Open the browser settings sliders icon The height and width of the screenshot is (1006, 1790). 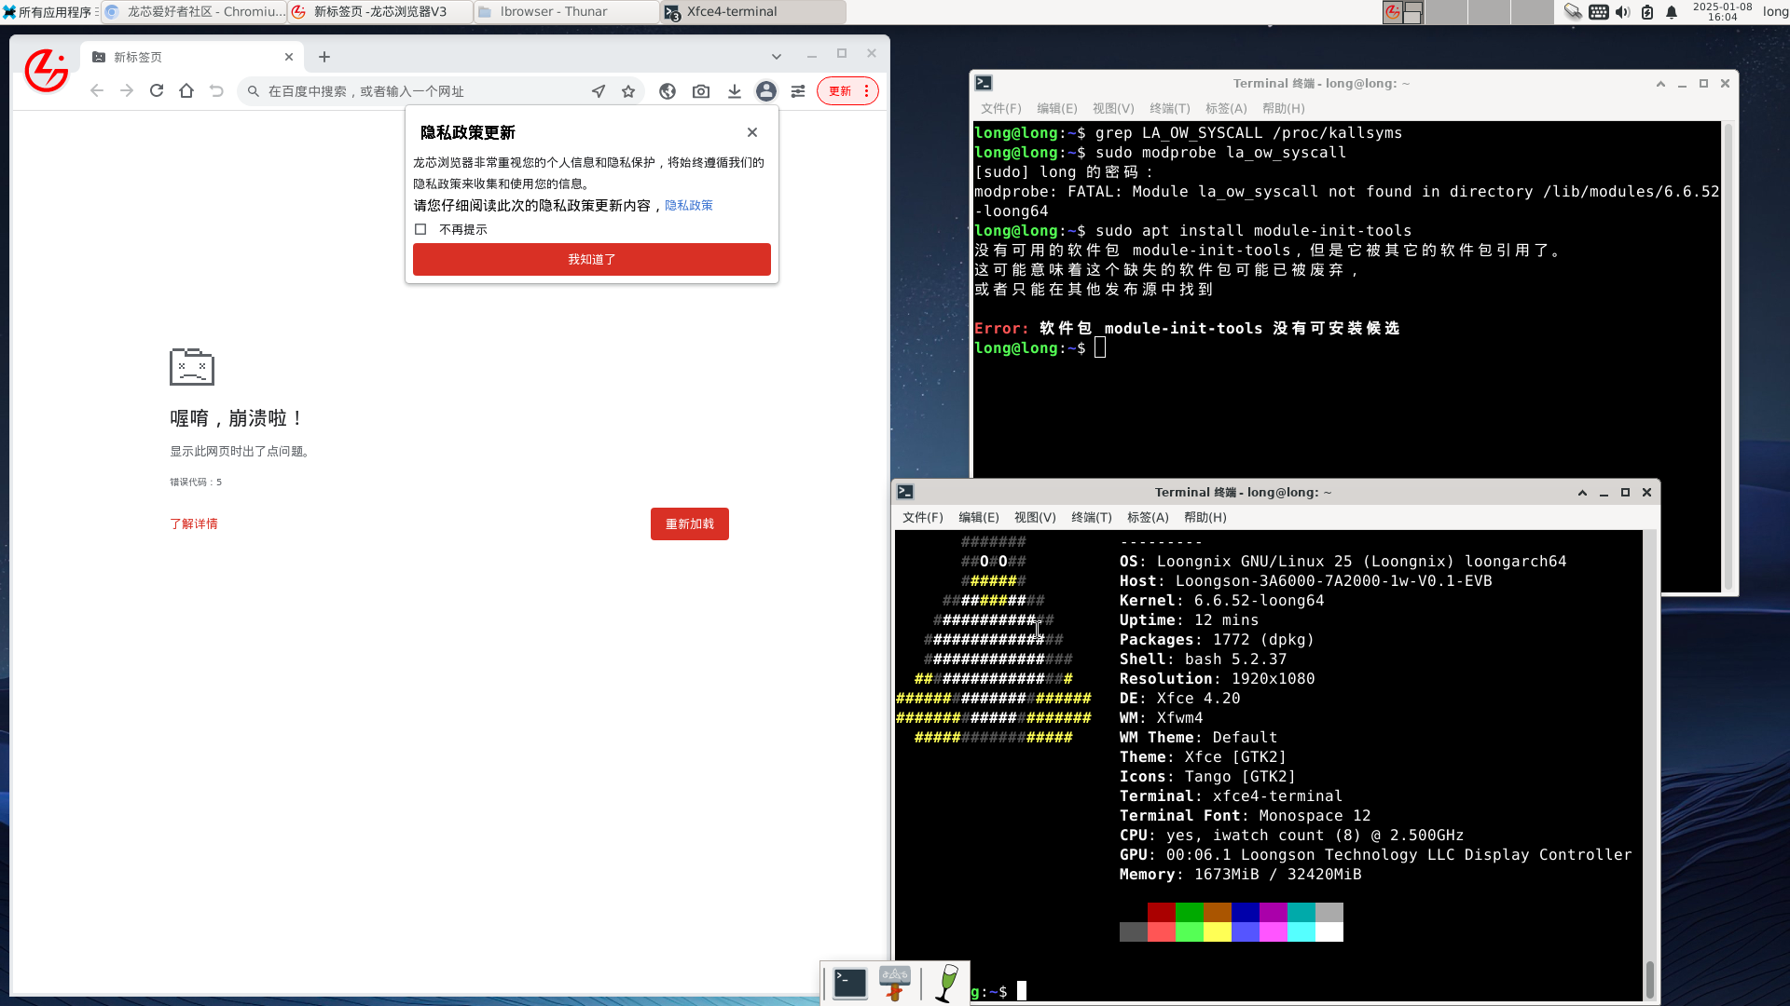pyautogui.click(x=798, y=91)
